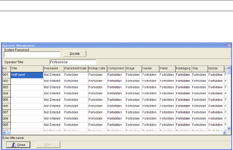Viewport: 233px width, 150px height.
Task: Select row header 001
Action: coord(6,75)
